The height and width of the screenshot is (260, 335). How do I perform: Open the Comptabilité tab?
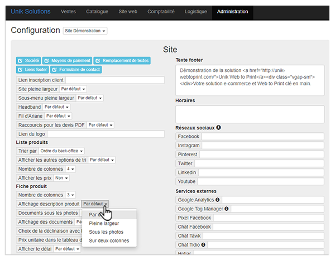click(161, 12)
